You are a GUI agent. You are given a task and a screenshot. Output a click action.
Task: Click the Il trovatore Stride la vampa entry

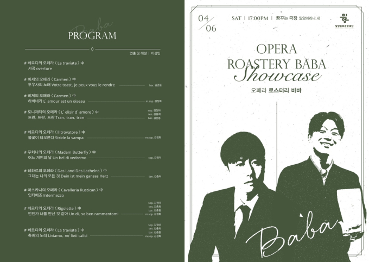coord(93,135)
